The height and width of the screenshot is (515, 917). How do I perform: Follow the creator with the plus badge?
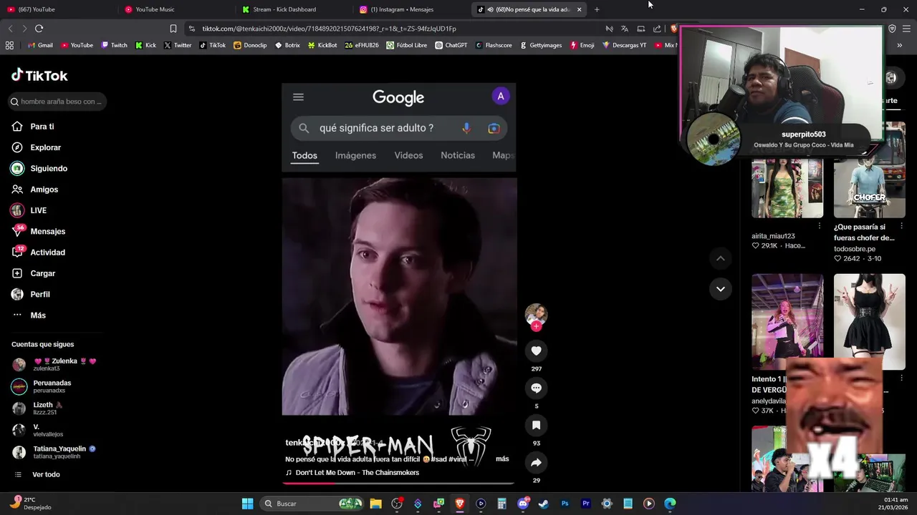(x=536, y=326)
